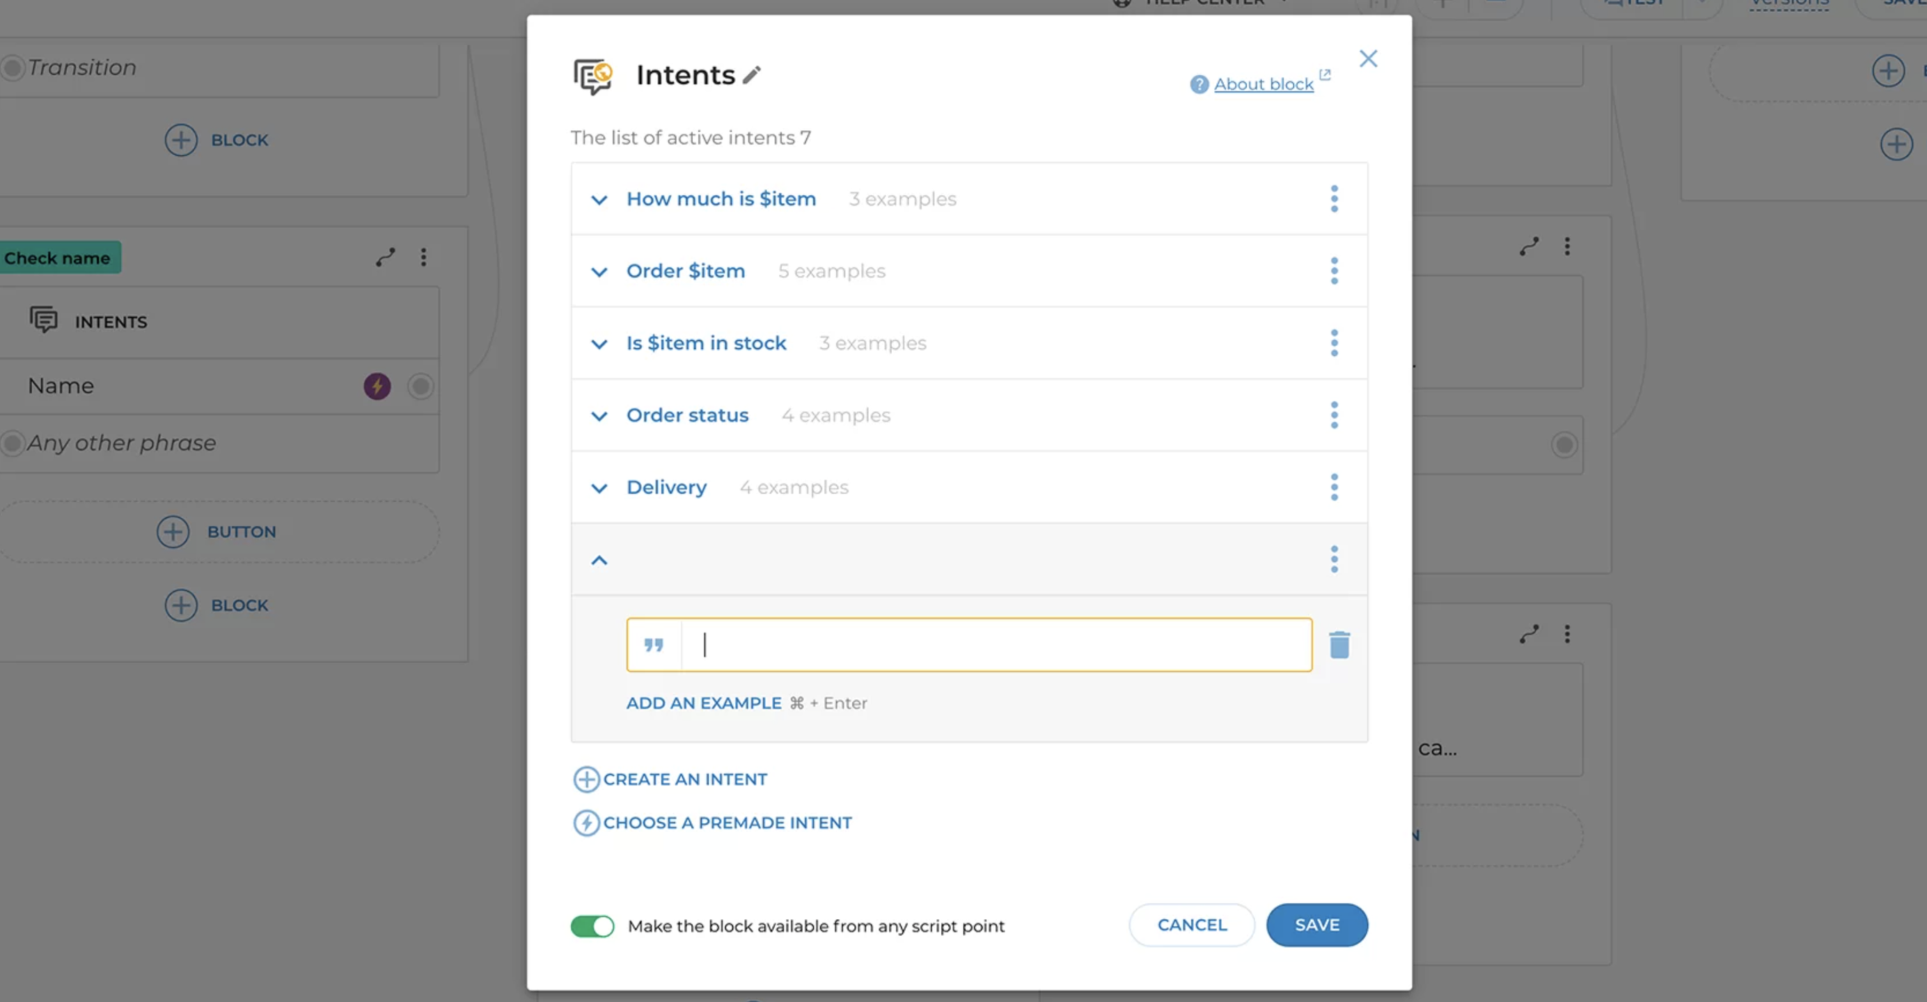Screen dimensions: 1927x1002
Task: Click the purple lightning icon beside Name
Action: 377,386
